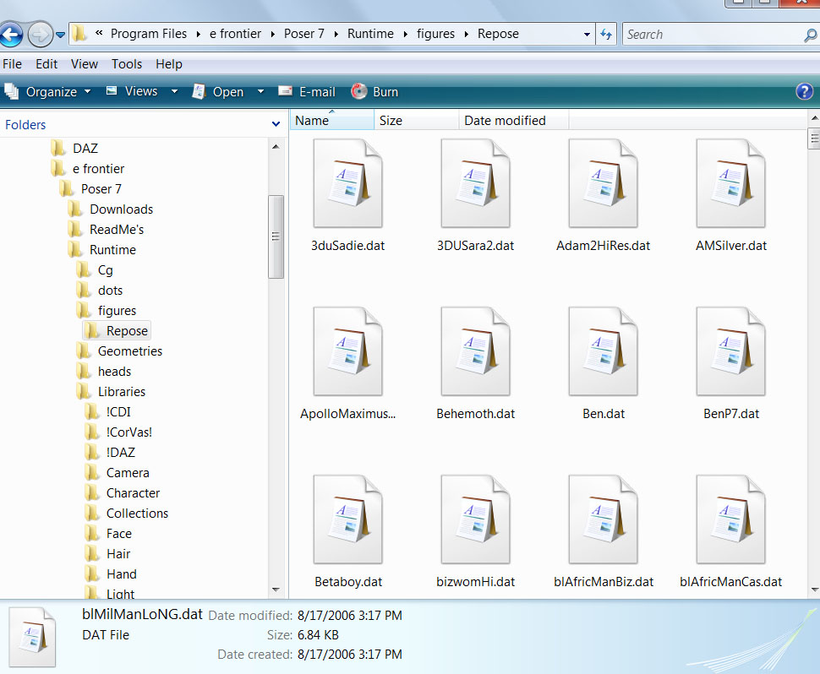Click the Back navigation arrow button
Viewport: 820px width, 674px height.
click(x=11, y=35)
